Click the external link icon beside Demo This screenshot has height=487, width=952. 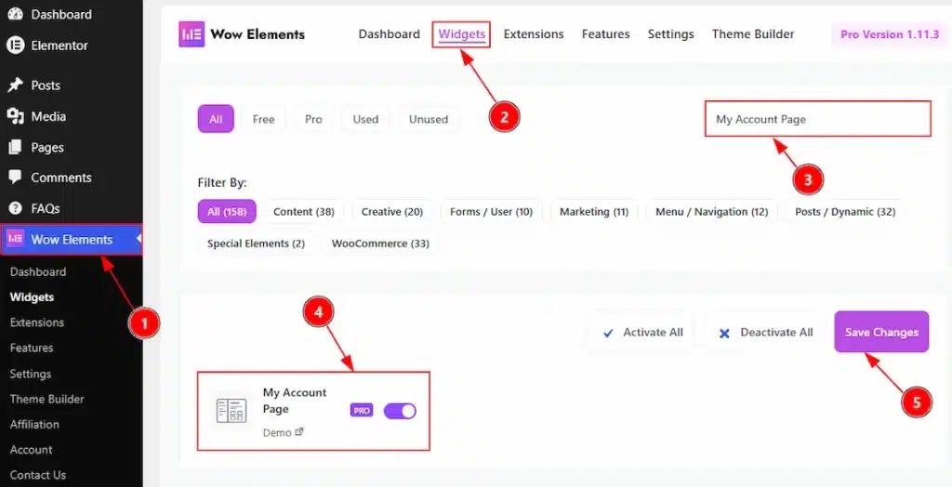[x=298, y=432]
